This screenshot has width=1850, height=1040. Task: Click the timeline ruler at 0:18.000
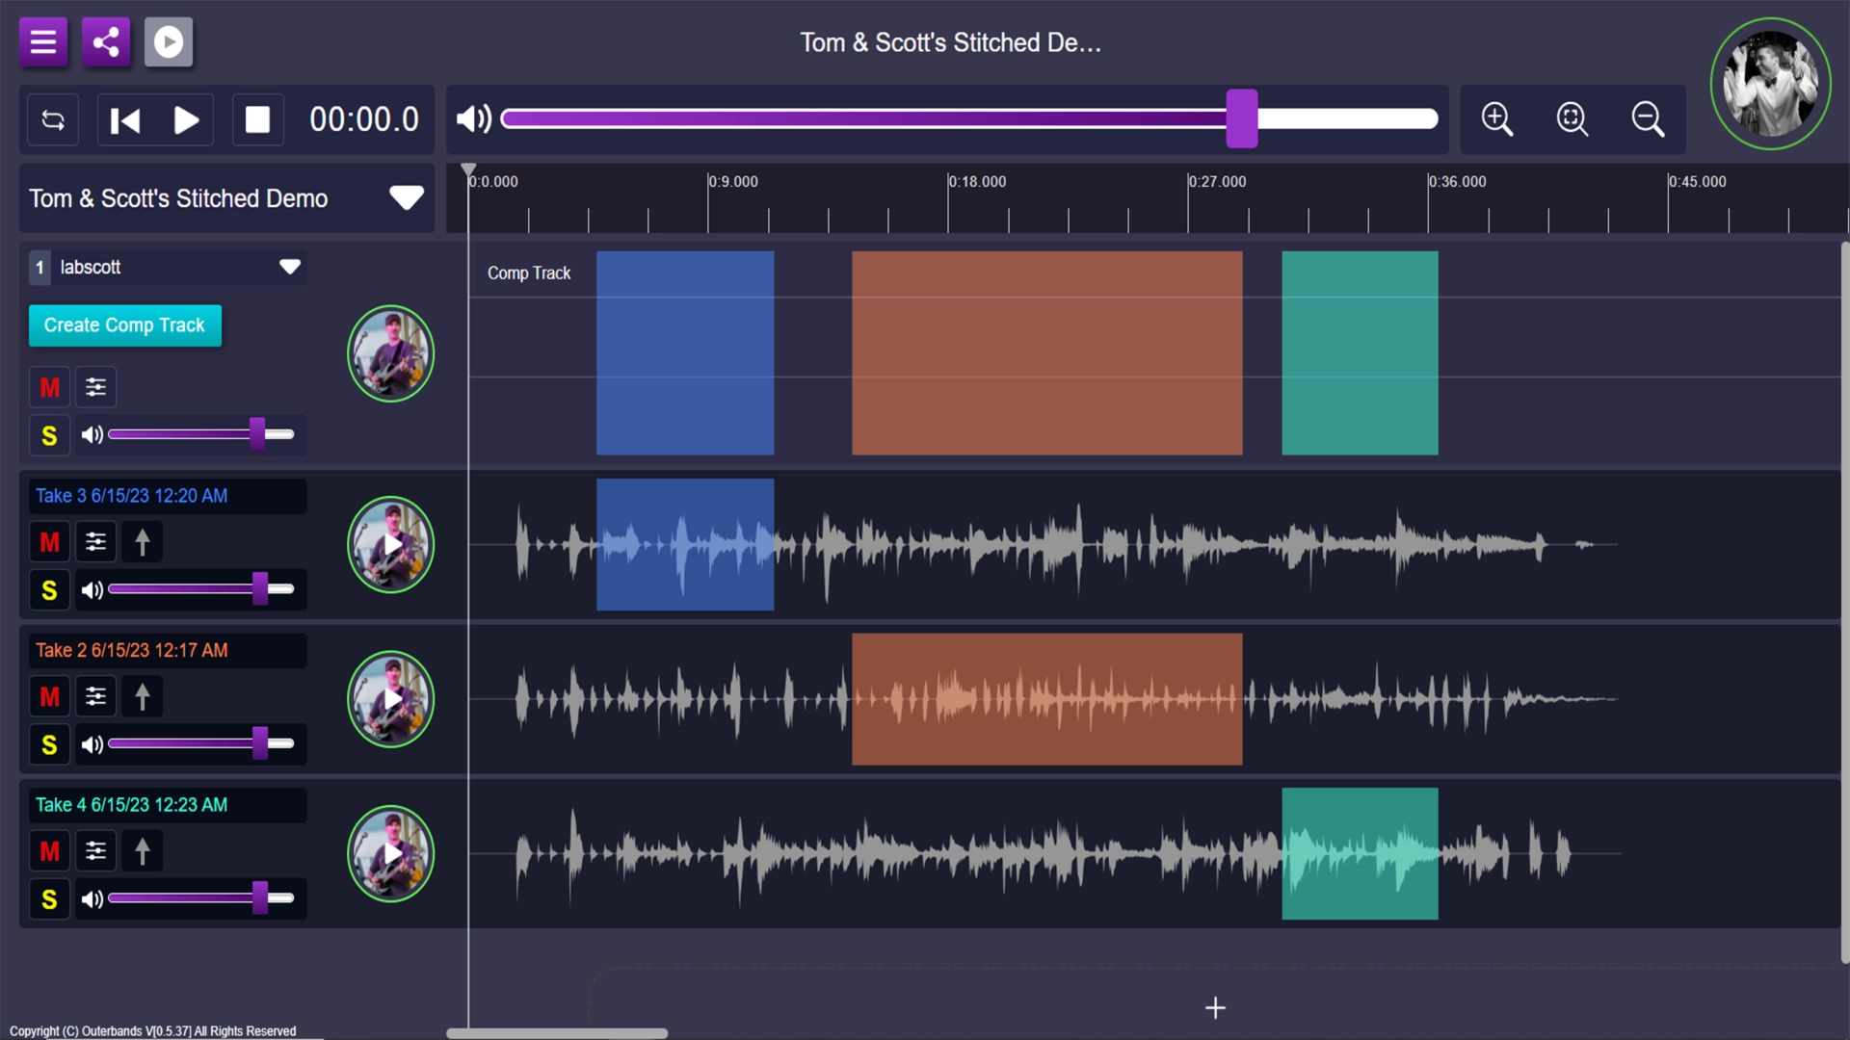click(977, 182)
